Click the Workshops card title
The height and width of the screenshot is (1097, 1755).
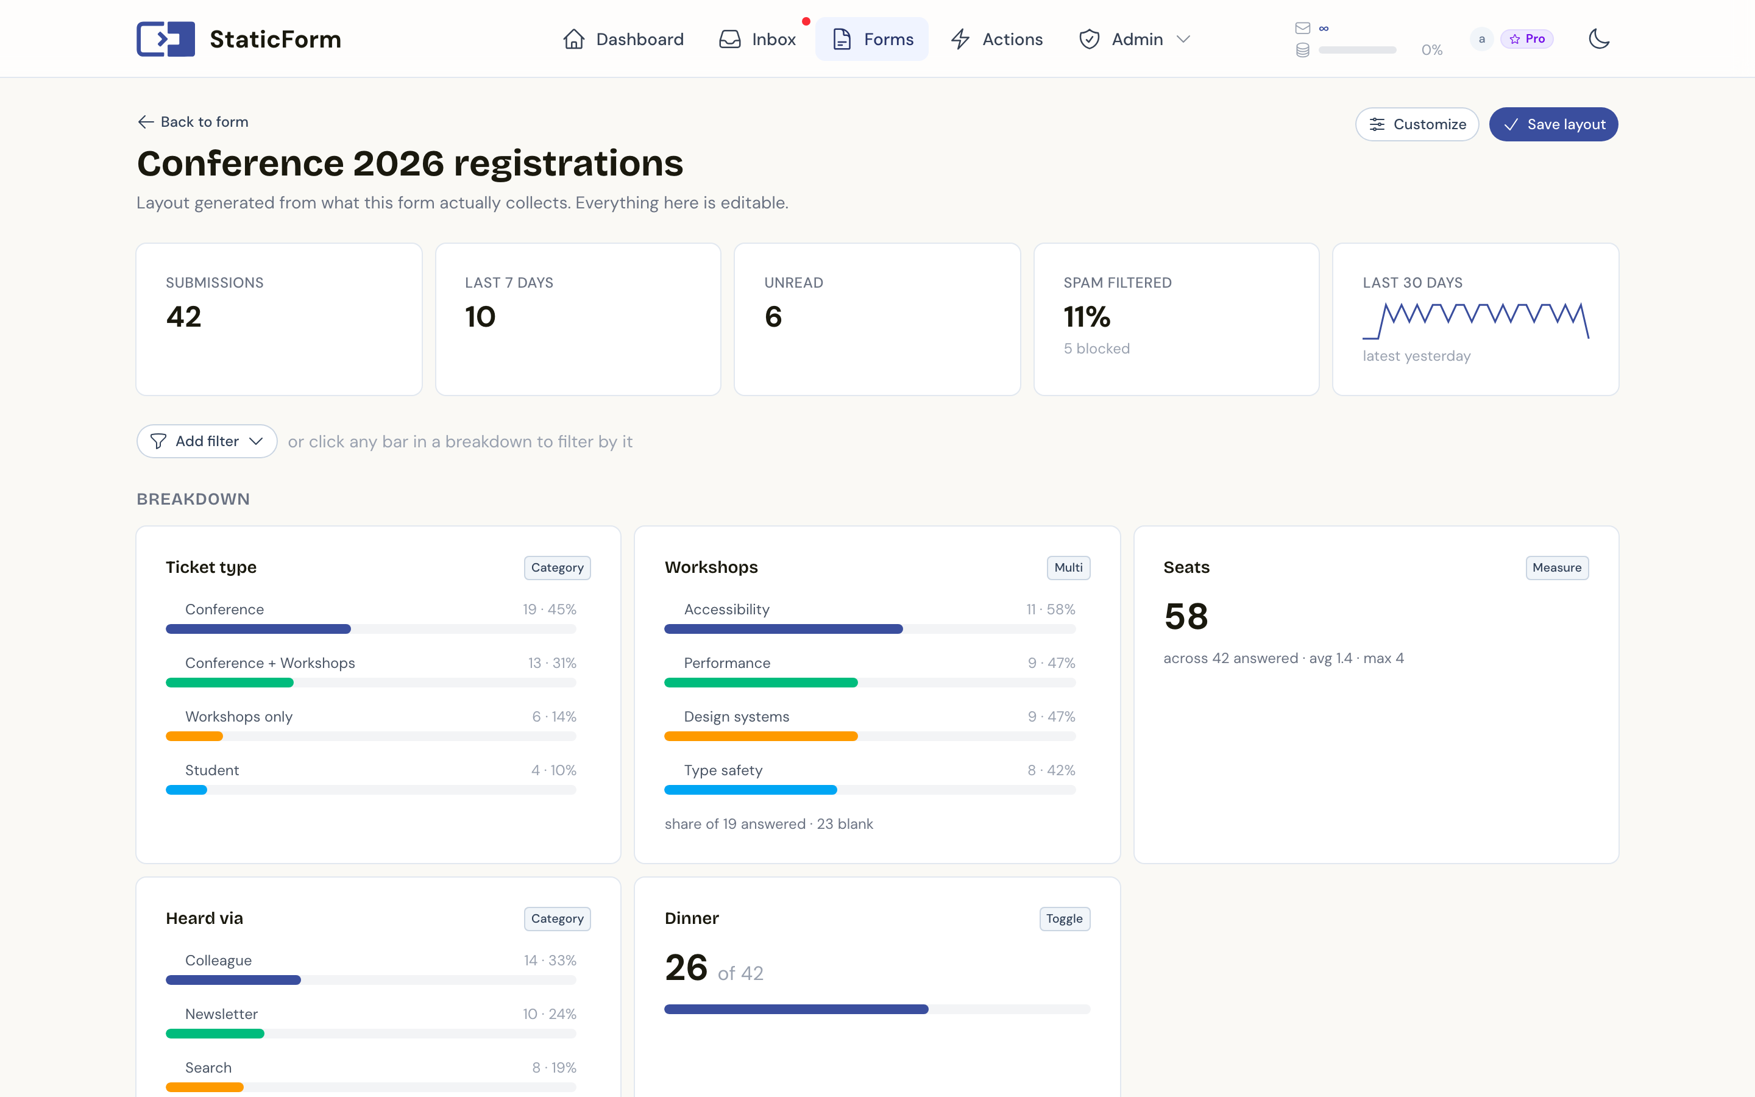pyautogui.click(x=711, y=567)
